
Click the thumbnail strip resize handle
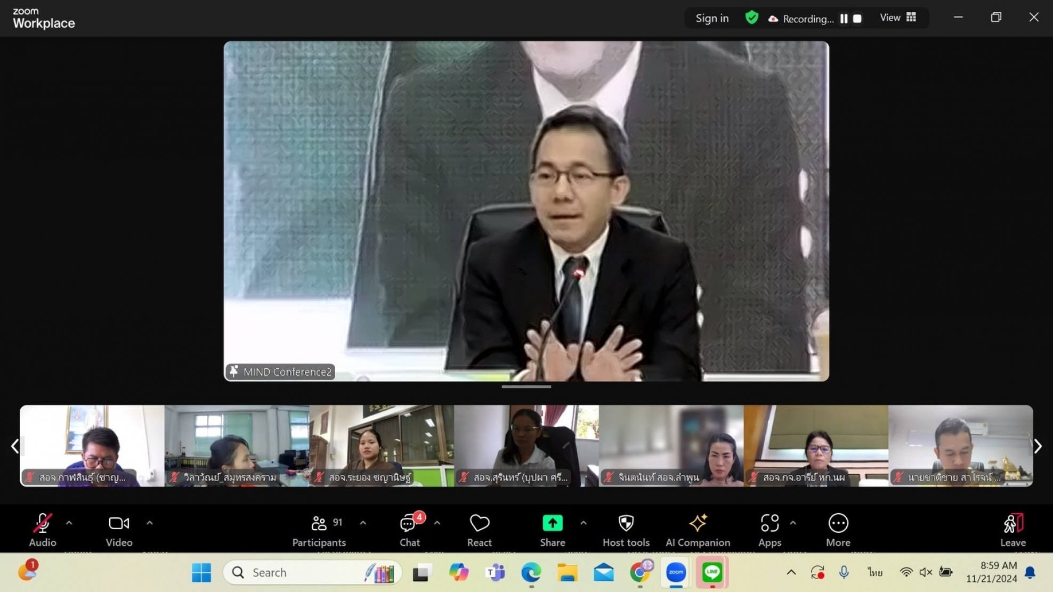click(526, 387)
